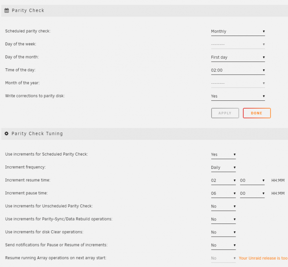
Task: Open Increment pause time hour dropdown
Action: coord(223,193)
